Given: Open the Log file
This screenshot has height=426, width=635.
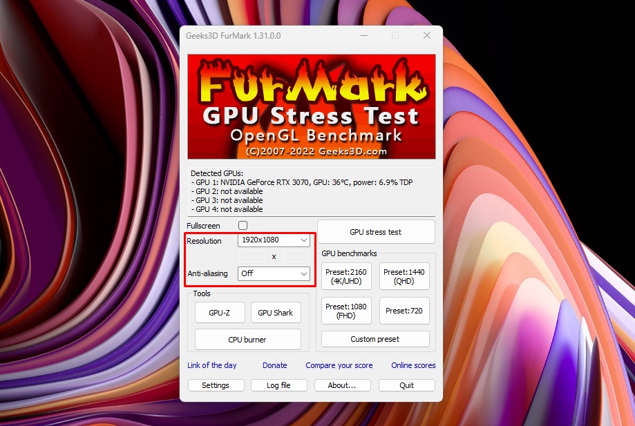Looking at the screenshot, I should 278,385.
